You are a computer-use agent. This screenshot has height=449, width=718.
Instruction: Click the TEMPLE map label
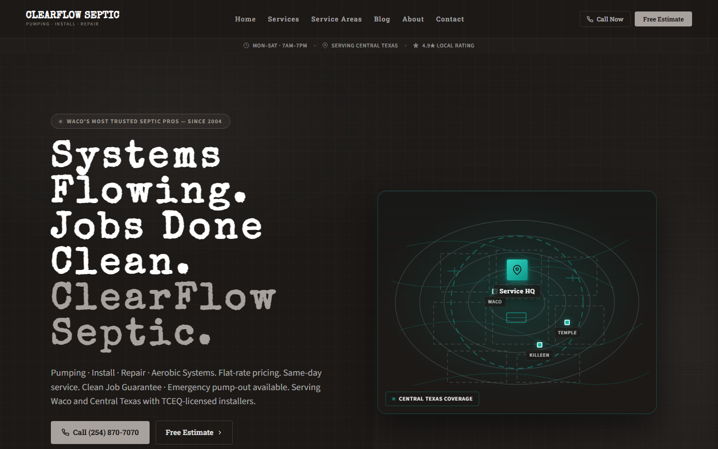click(x=567, y=333)
